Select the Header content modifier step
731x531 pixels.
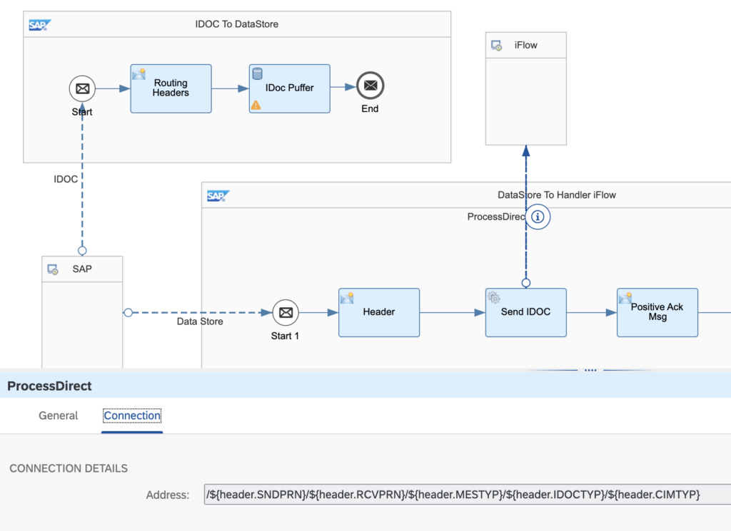tap(379, 313)
